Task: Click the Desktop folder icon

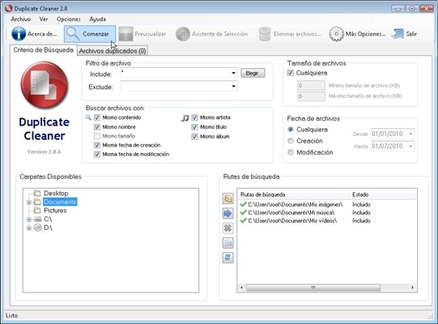Action: pos(37,193)
